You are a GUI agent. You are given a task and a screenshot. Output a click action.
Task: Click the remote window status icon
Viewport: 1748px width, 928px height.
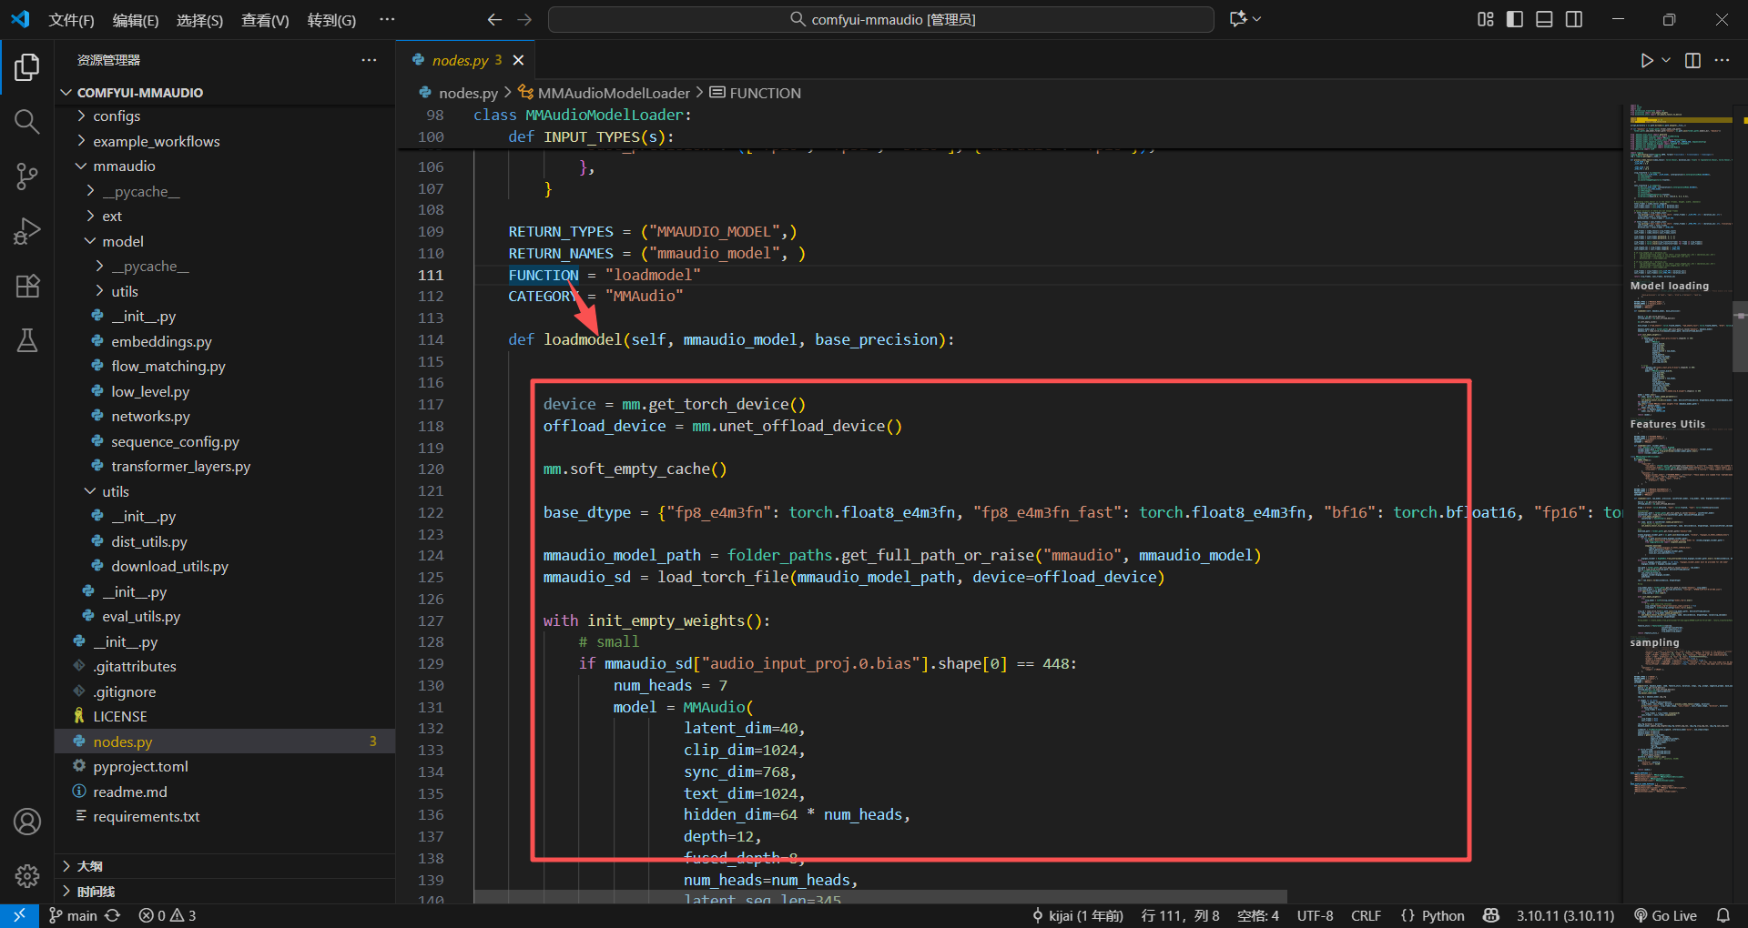tap(19, 915)
